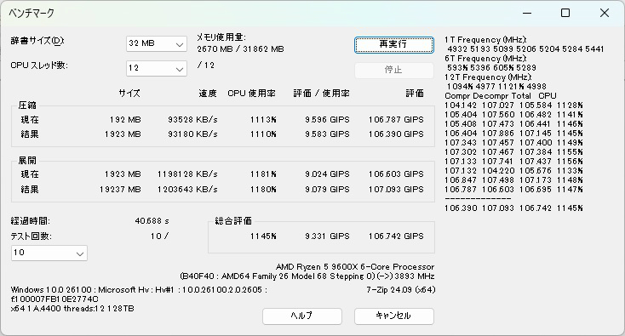Click the decompression 結果 speed 1203643 KB/s
625x336 pixels.
point(187,190)
